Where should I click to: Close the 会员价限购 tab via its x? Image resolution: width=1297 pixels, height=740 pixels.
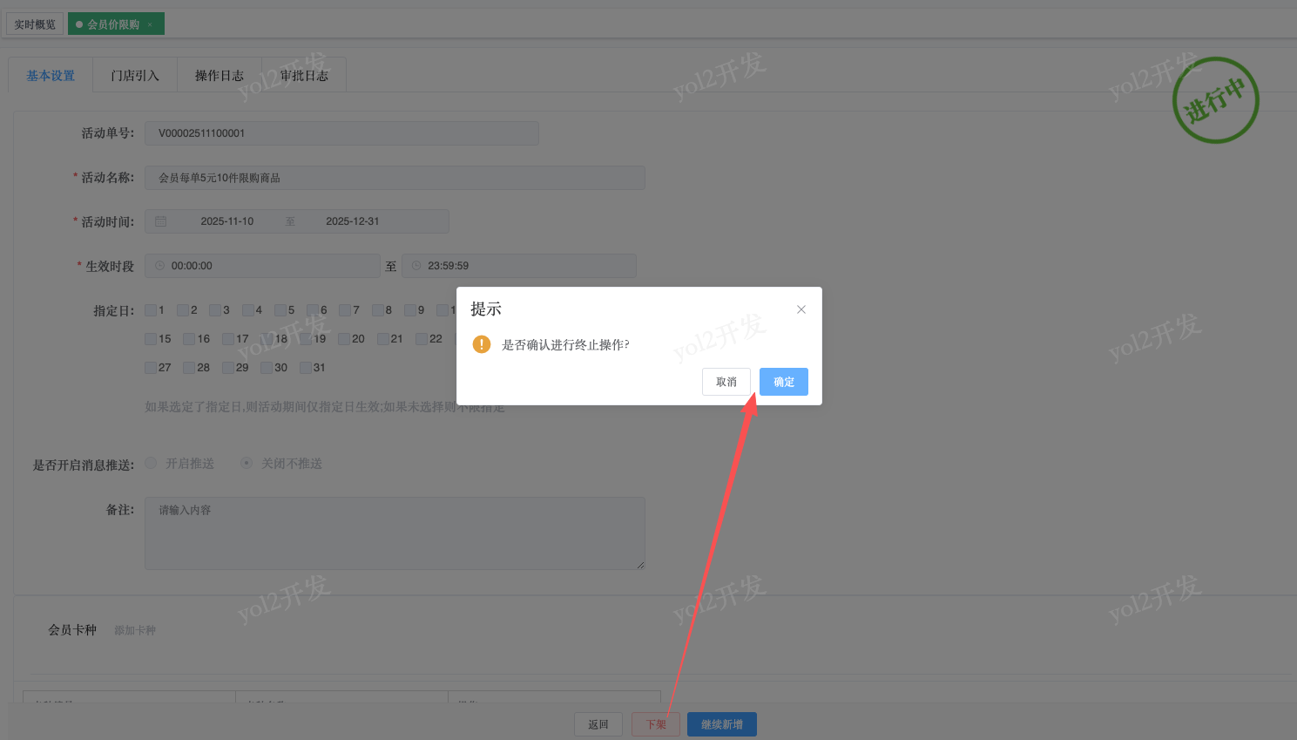pos(150,24)
